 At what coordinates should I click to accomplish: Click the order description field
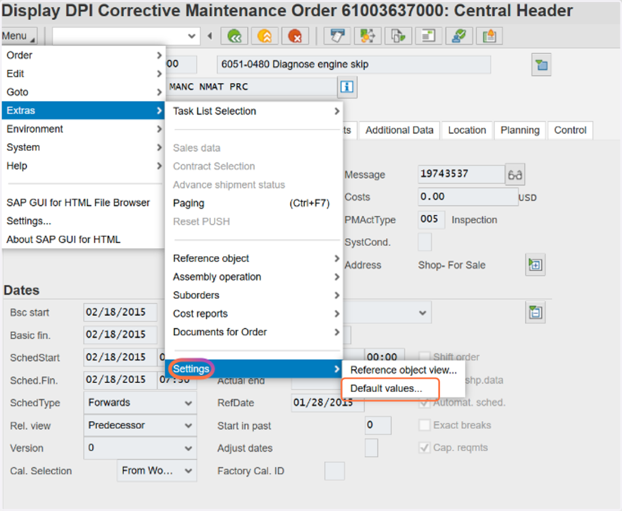pyautogui.click(x=354, y=65)
